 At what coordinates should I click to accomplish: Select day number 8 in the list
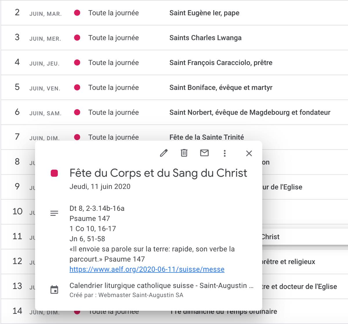click(x=17, y=162)
